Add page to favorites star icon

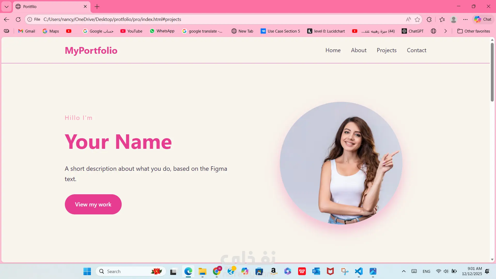pyautogui.click(x=417, y=19)
